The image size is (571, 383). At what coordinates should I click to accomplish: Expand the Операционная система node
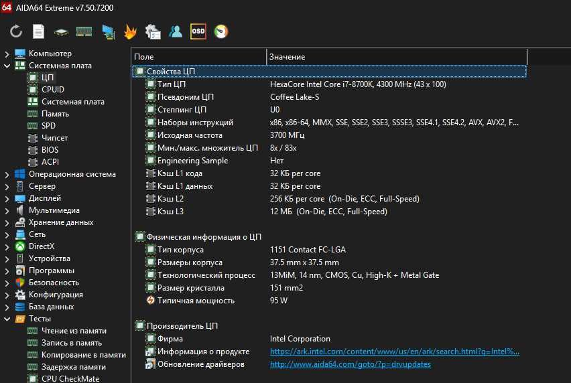7,174
